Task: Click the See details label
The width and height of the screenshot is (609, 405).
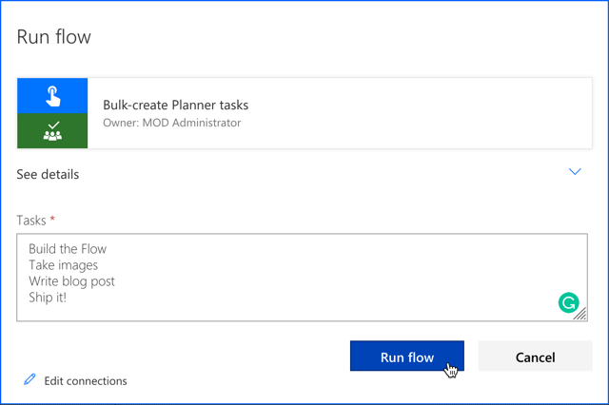Action: (x=48, y=174)
